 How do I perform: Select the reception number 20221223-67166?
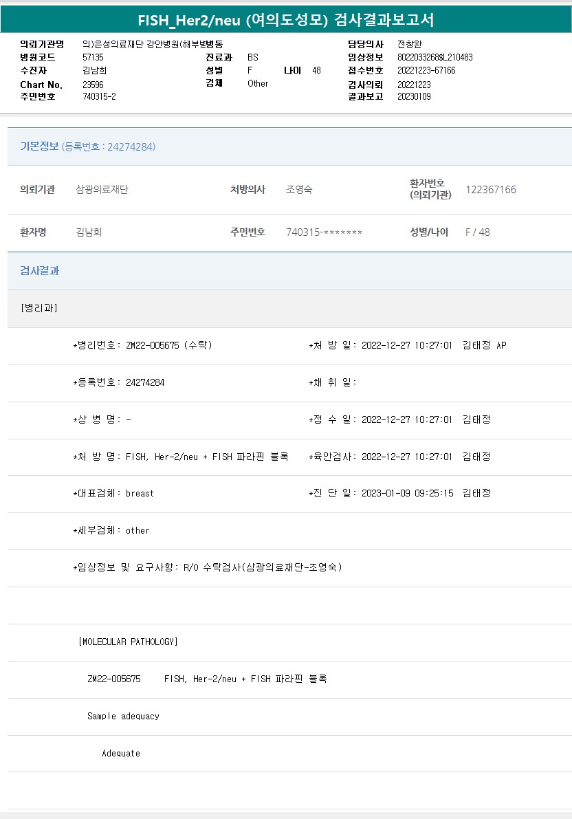[426, 70]
